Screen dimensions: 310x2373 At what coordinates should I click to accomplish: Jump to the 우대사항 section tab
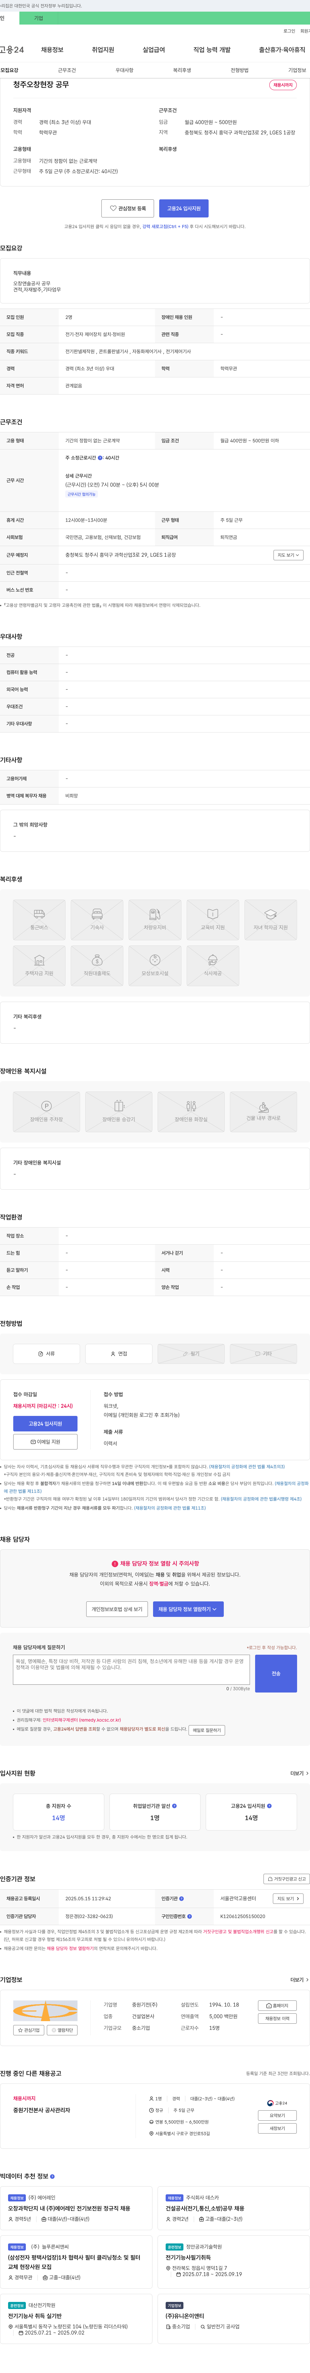tap(124, 70)
